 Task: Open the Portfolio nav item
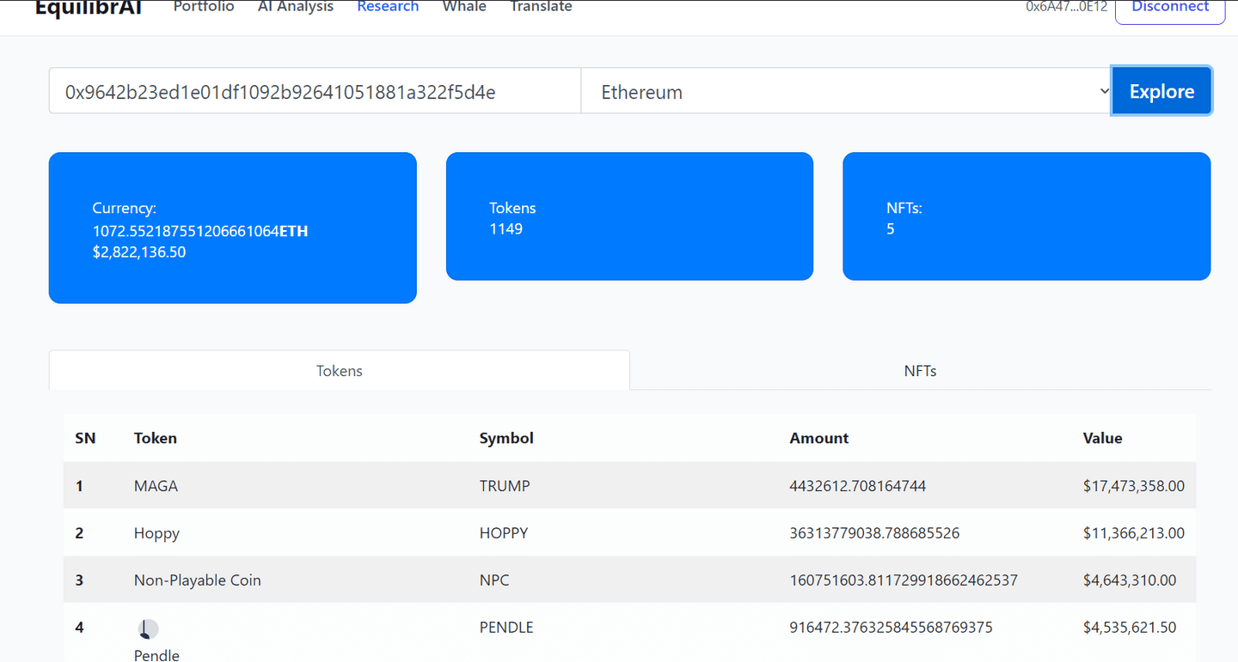tap(204, 7)
